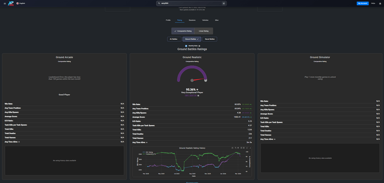Switch to the Vehicles tab

coord(205,20)
